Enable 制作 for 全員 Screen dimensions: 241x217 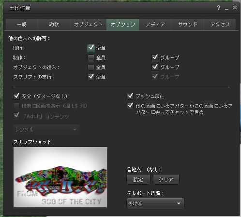pos(91,58)
